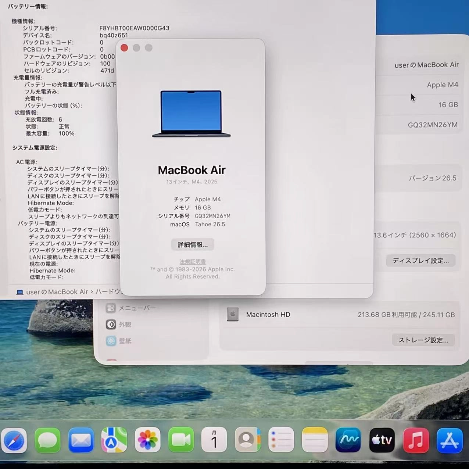Click the MacBook Air title in About window
Screen dimensions: 469x469
point(191,170)
